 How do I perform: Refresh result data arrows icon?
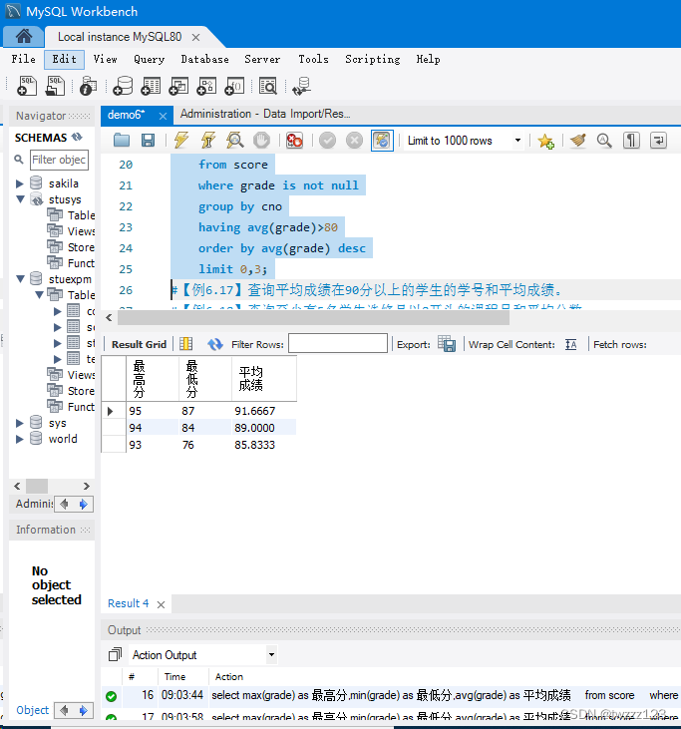point(214,344)
